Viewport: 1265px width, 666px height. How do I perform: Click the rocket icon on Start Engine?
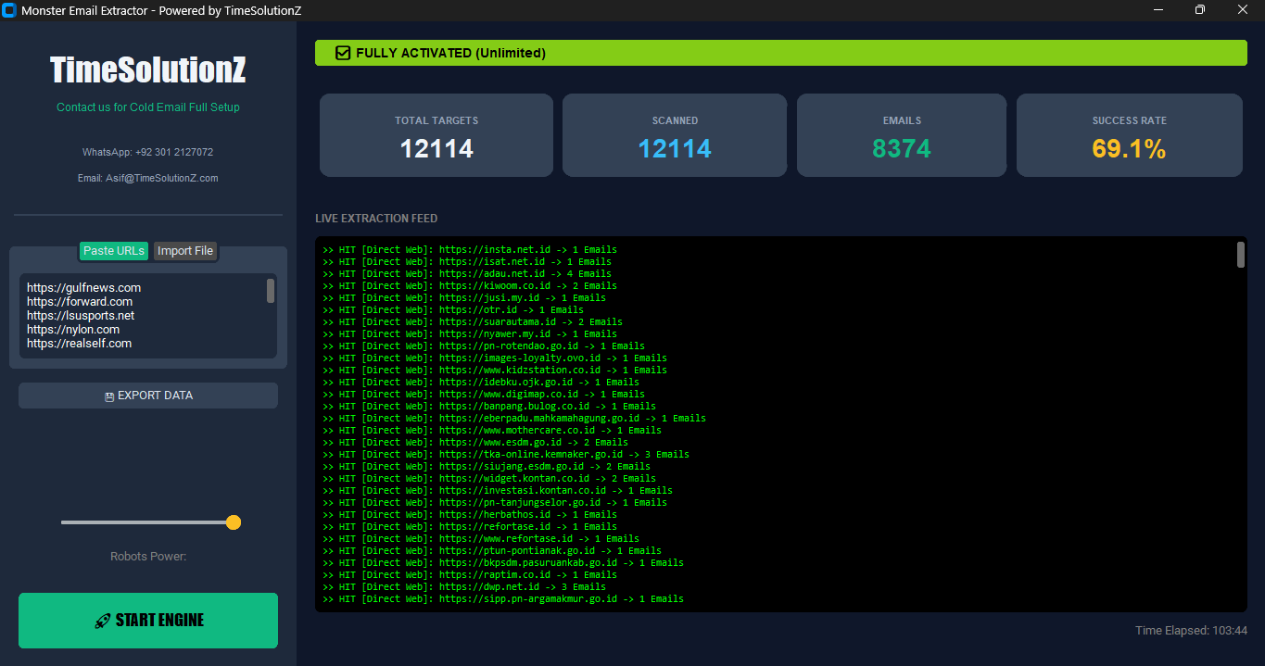tap(103, 621)
